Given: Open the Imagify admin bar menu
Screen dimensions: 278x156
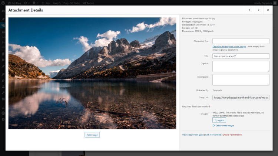Looking at the screenshot, I should (x=57, y=3).
